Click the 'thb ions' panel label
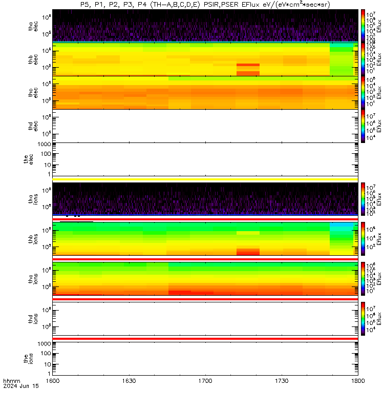 coord(33,239)
